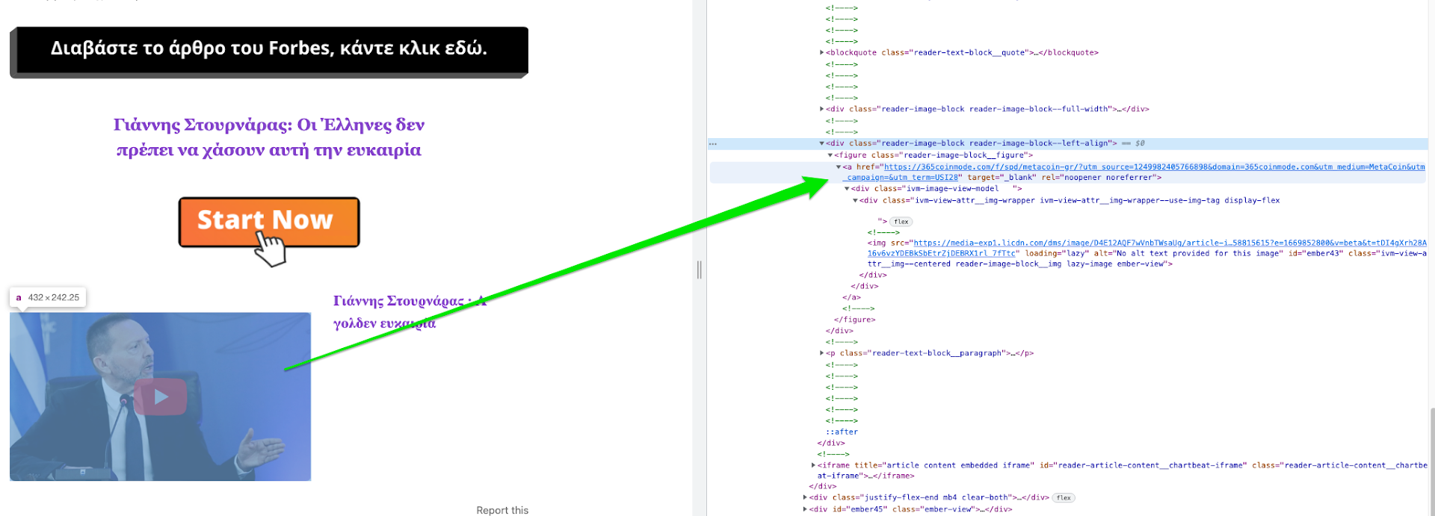Click the DevTools panel resize divider handle
Image resolution: width=1435 pixels, height=516 pixels.
pyautogui.click(x=700, y=270)
